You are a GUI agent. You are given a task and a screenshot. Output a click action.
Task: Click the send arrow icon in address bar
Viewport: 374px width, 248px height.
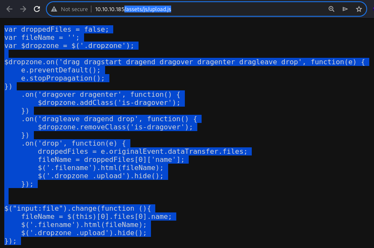coord(345,9)
